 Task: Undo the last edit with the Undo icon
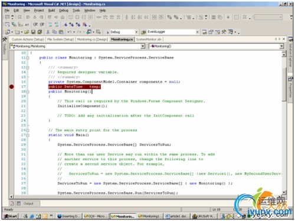click(x=69, y=32)
